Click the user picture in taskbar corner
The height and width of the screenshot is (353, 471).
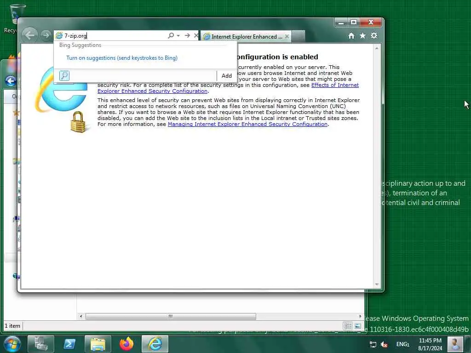pyautogui.click(x=455, y=344)
